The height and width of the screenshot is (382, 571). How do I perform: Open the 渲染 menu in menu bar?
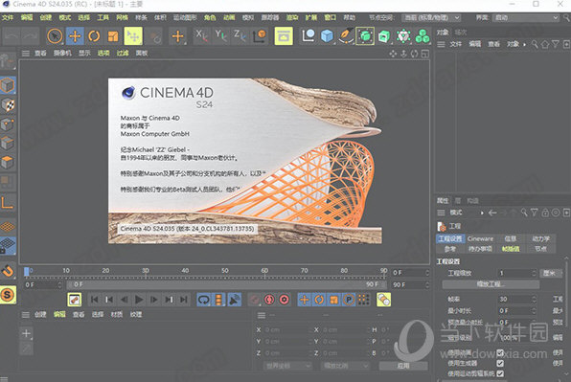pos(292,17)
